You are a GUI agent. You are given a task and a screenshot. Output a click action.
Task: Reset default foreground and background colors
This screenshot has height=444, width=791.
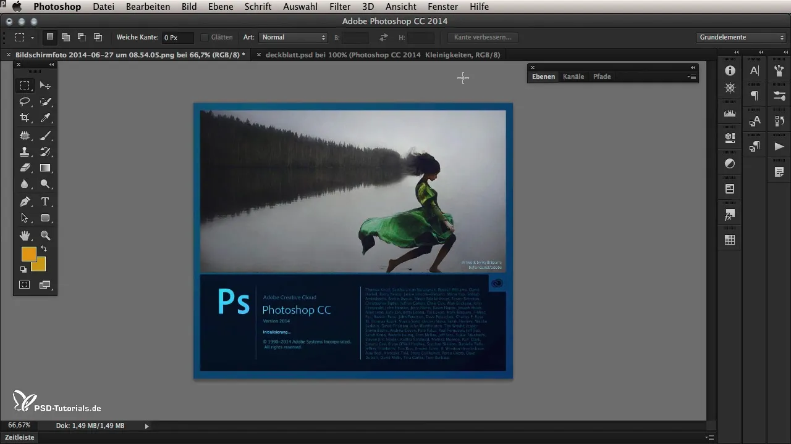pos(23,269)
